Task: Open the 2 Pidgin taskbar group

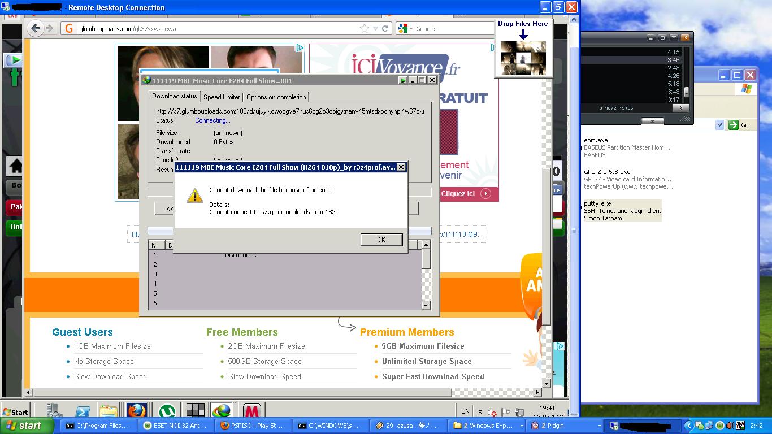Action: [x=565, y=426]
